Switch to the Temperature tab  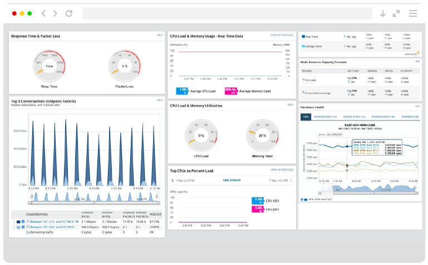[x=410, y=117]
